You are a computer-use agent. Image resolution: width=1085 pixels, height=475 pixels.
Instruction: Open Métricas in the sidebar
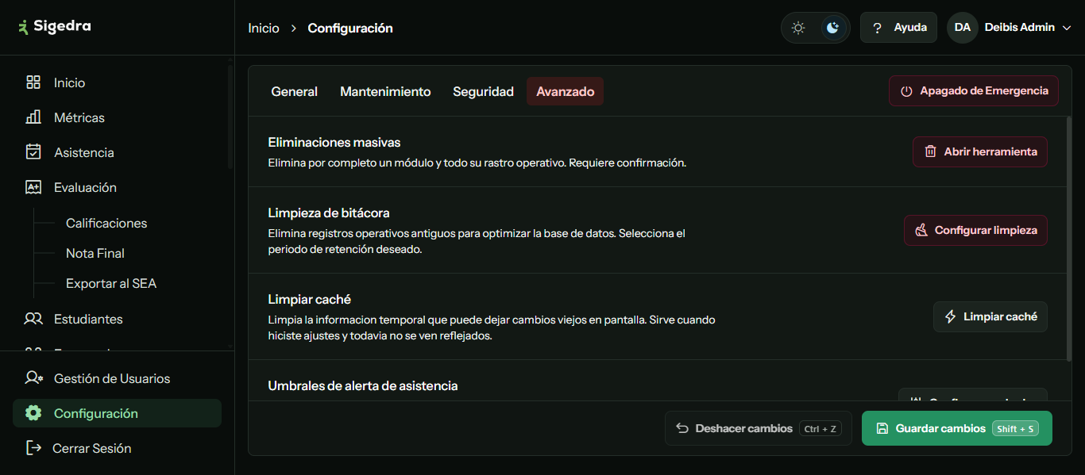pos(117,117)
